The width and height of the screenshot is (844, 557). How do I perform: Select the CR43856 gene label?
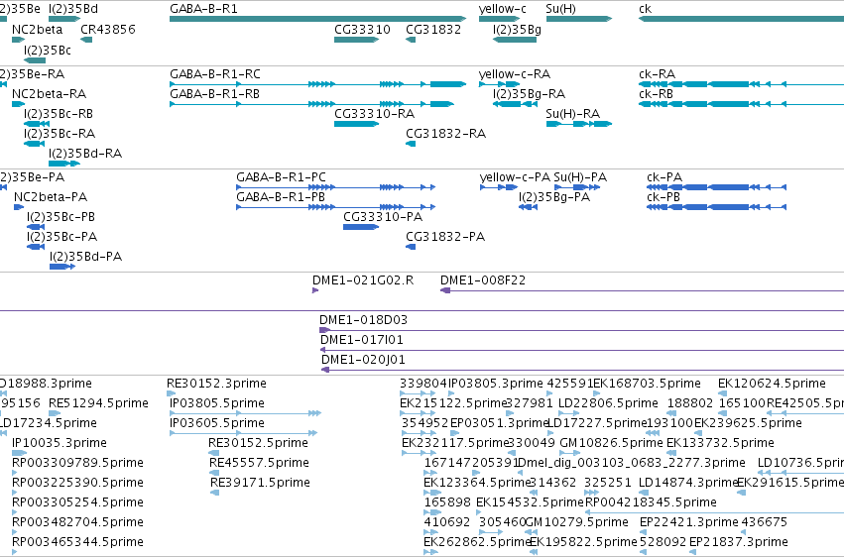tap(108, 30)
